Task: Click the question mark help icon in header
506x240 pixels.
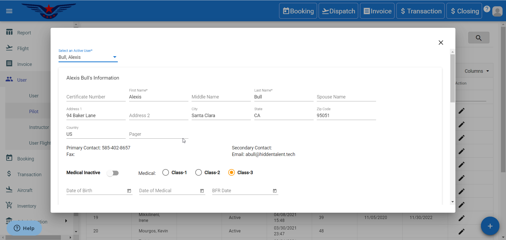Action: pos(487,9)
